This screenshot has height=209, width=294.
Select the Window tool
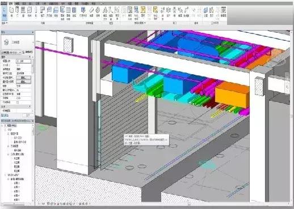(23, 12)
